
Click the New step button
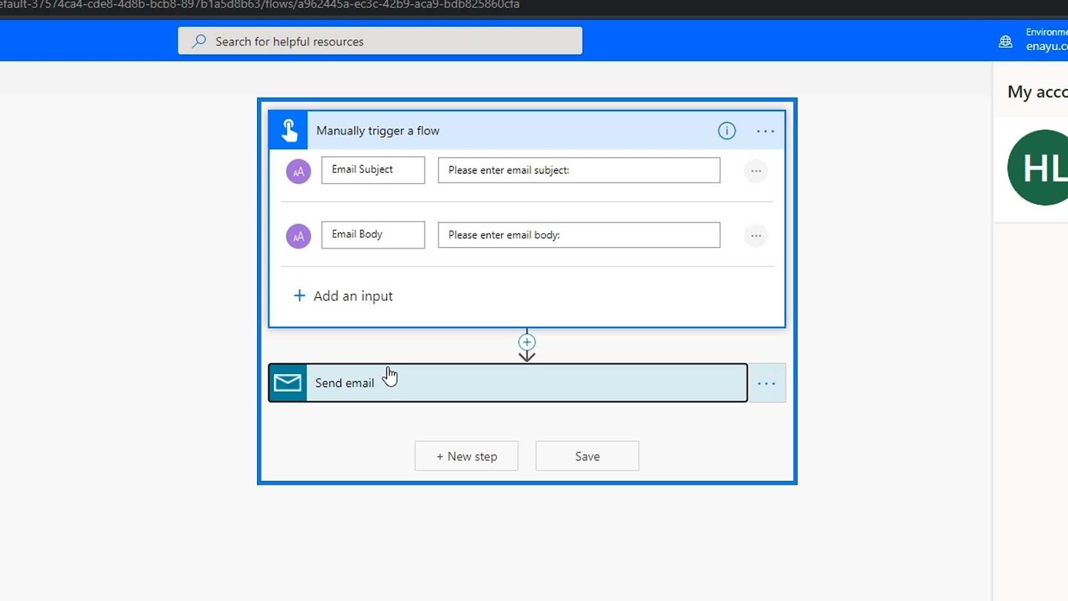point(467,456)
